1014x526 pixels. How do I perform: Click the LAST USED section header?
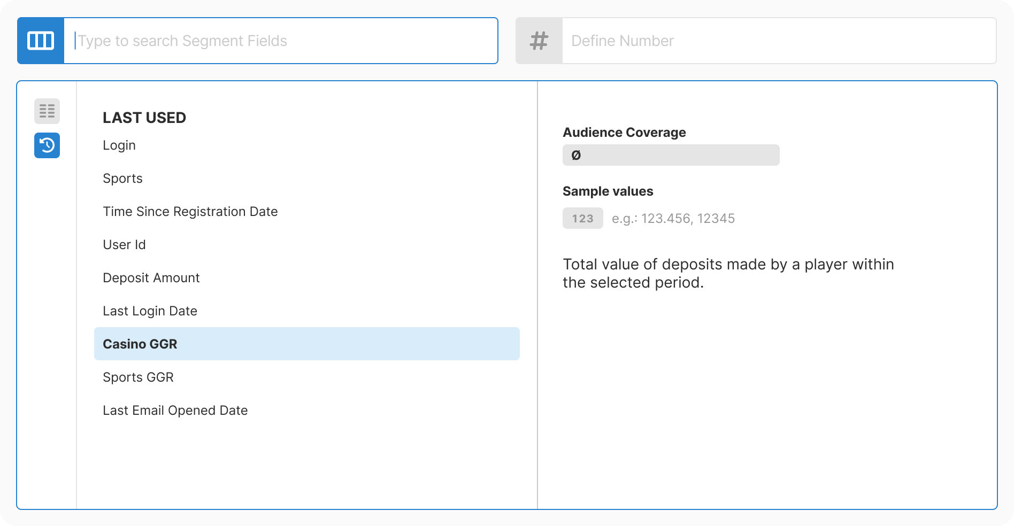click(144, 118)
